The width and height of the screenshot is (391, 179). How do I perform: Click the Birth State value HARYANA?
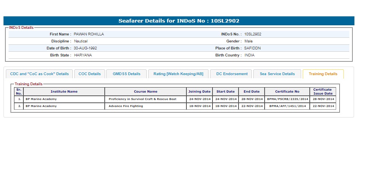coord(83,55)
